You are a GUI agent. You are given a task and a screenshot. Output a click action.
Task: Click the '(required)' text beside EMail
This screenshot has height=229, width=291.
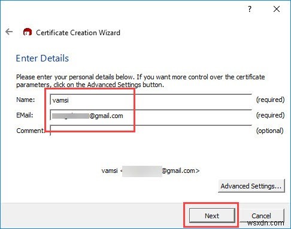pyautogui.click(x=270, y=115)
